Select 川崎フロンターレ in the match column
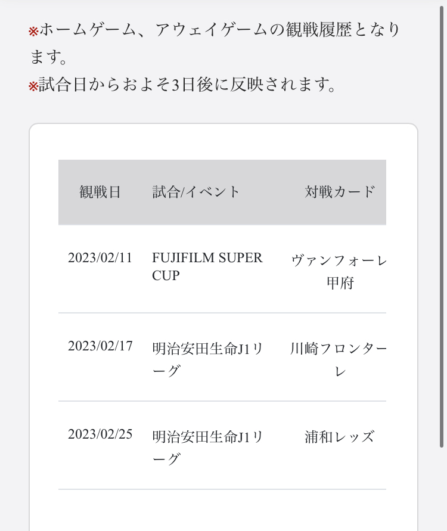The height and width of the screenshot is (531, 447). click(x=340, y=359)
